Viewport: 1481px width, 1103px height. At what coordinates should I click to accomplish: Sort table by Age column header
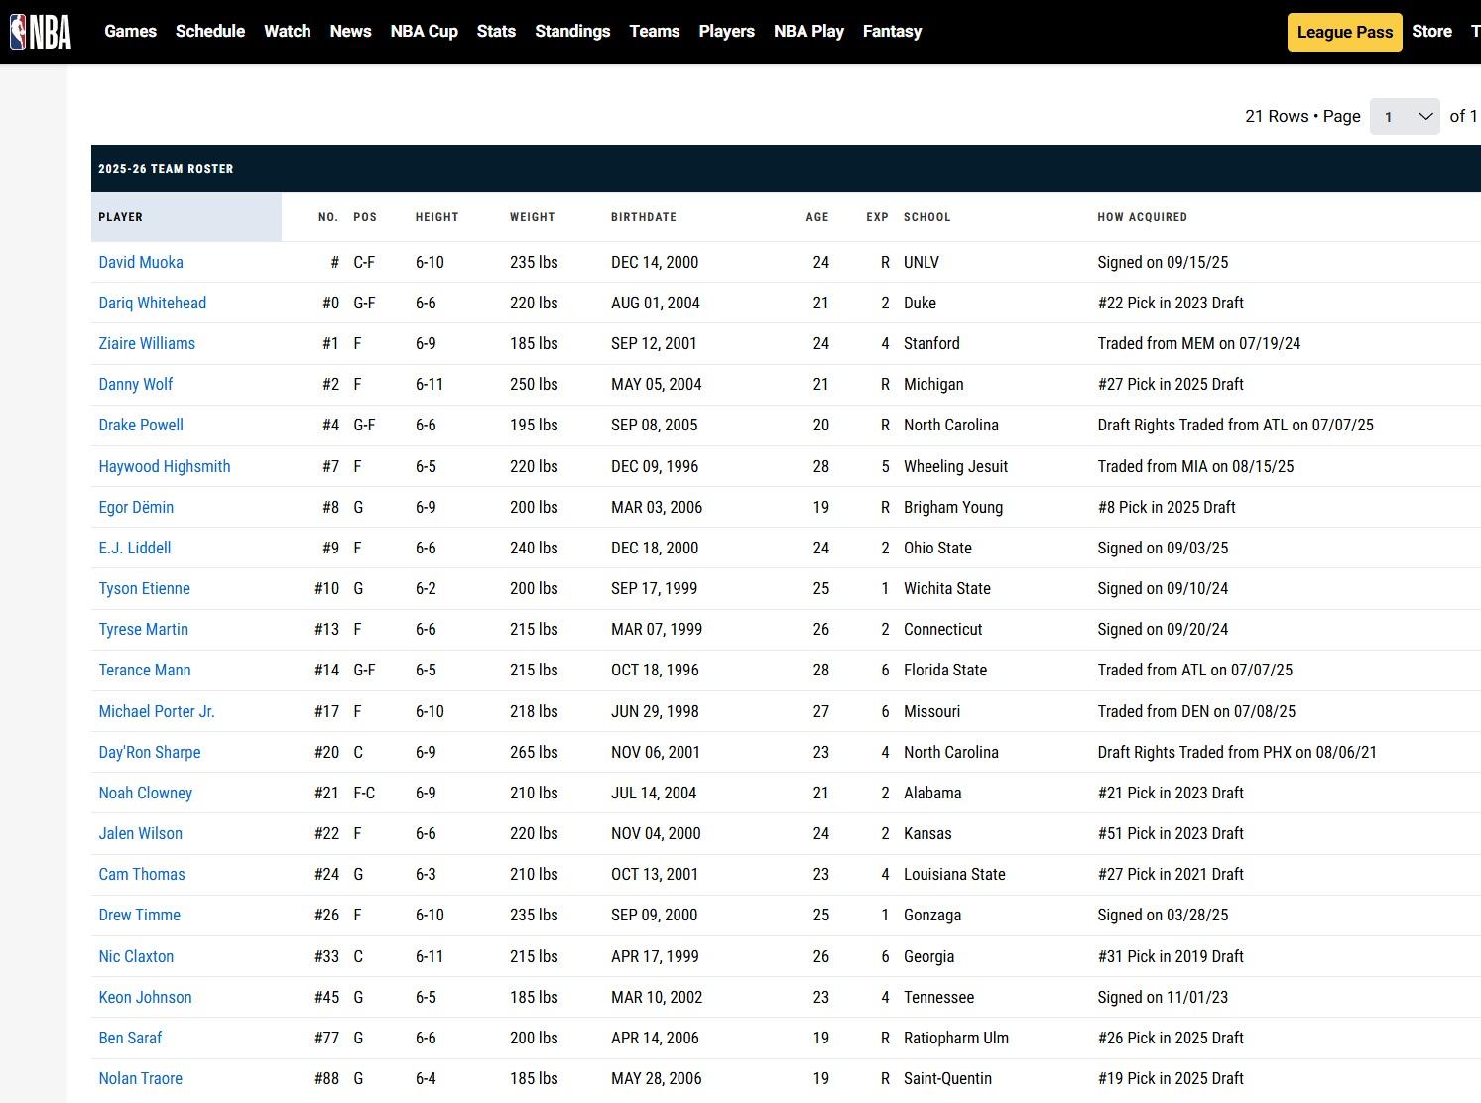click(x=816, y=217)
